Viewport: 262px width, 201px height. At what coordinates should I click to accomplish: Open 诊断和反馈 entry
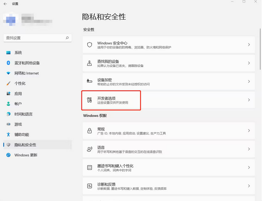tap(168, 186)
